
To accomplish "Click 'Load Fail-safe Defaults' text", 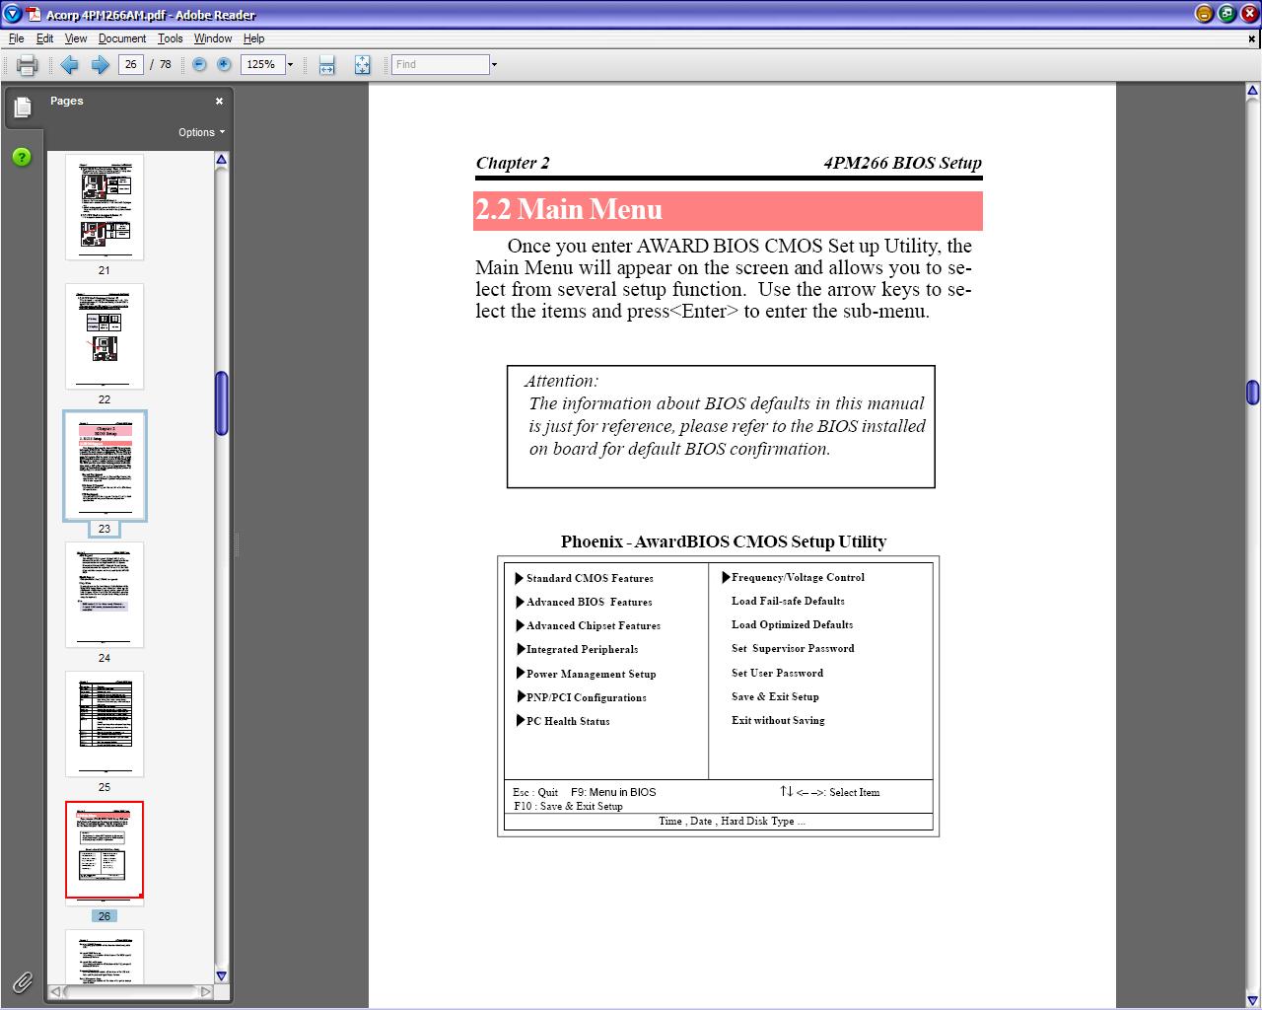I will point(788,601).
